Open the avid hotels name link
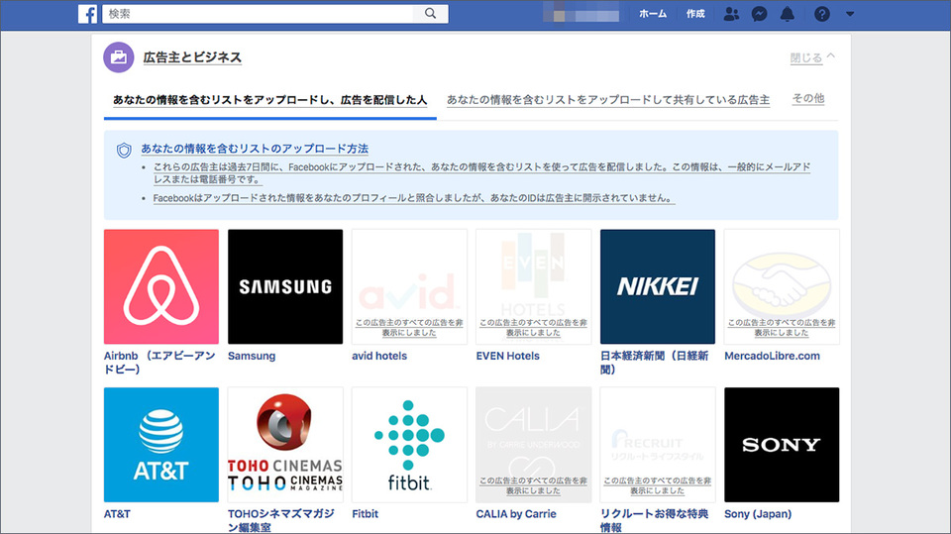The width and height of the screenshot is (951, 534). (x=379, y=357)
